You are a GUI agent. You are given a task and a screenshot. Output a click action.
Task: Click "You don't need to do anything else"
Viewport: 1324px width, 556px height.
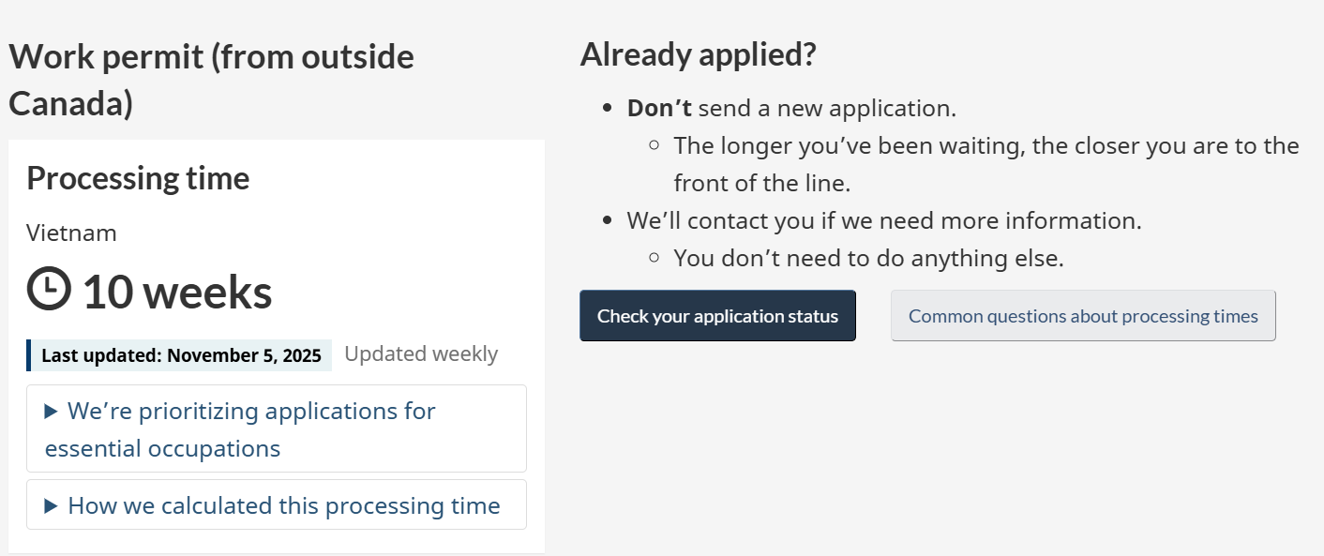point(868,258)
